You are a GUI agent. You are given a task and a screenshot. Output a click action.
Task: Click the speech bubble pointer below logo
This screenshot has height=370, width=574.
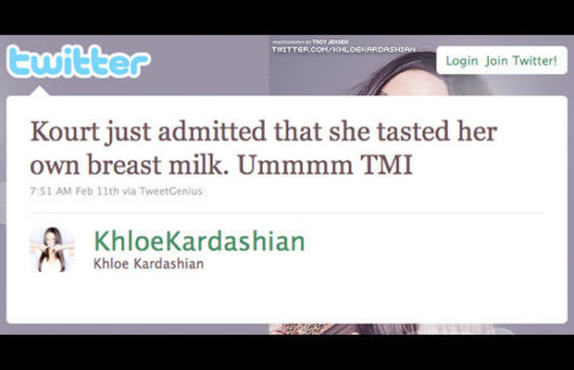coord(39,92)
